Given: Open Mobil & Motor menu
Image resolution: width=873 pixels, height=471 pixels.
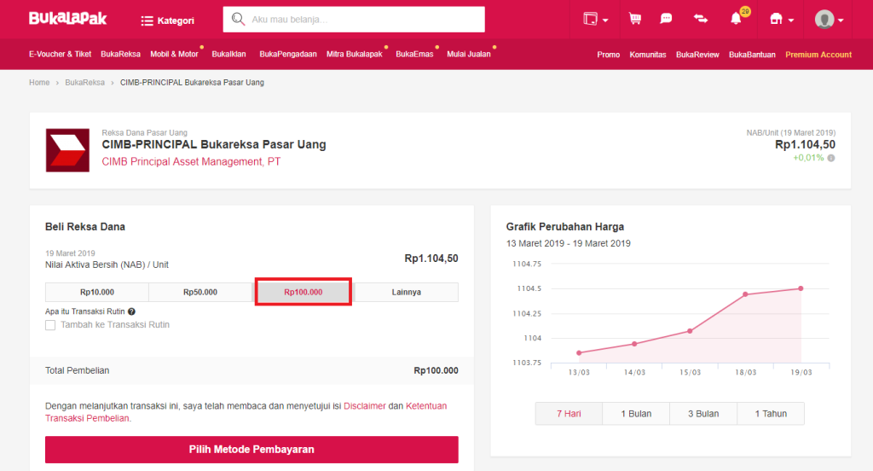Looking at the screenshot, I should point(174,54).
